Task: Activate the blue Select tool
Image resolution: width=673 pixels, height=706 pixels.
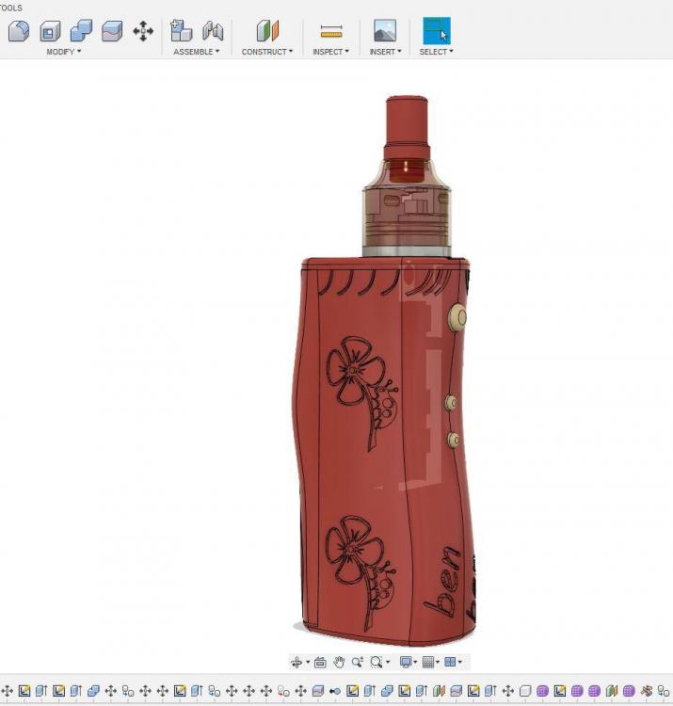Action: pyautogui.click(x=436, y=31)
